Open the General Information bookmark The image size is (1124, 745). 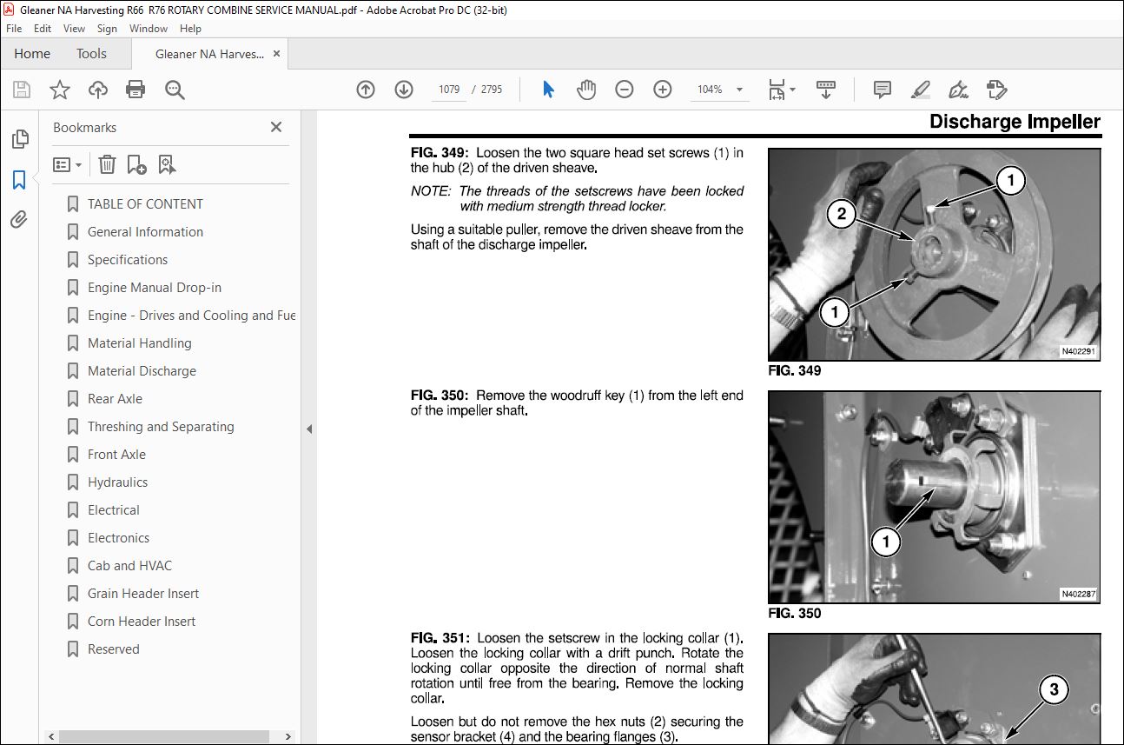[x=145, y=232]
